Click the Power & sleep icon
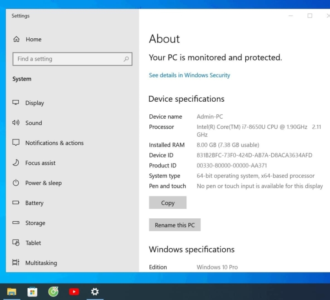 coord(16,183)
